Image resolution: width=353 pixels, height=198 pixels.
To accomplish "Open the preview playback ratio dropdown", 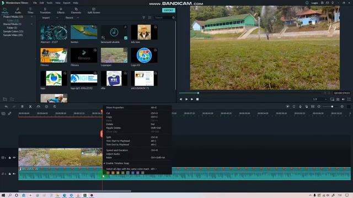I will 320,99.
